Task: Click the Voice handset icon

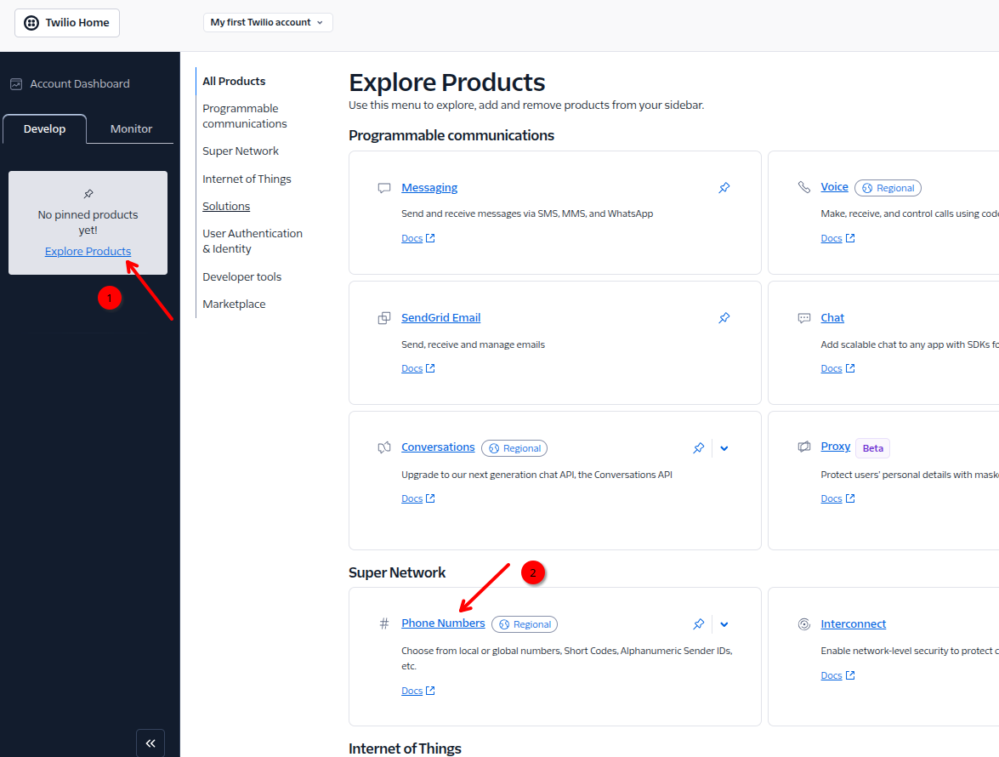Action: [803, 186]
